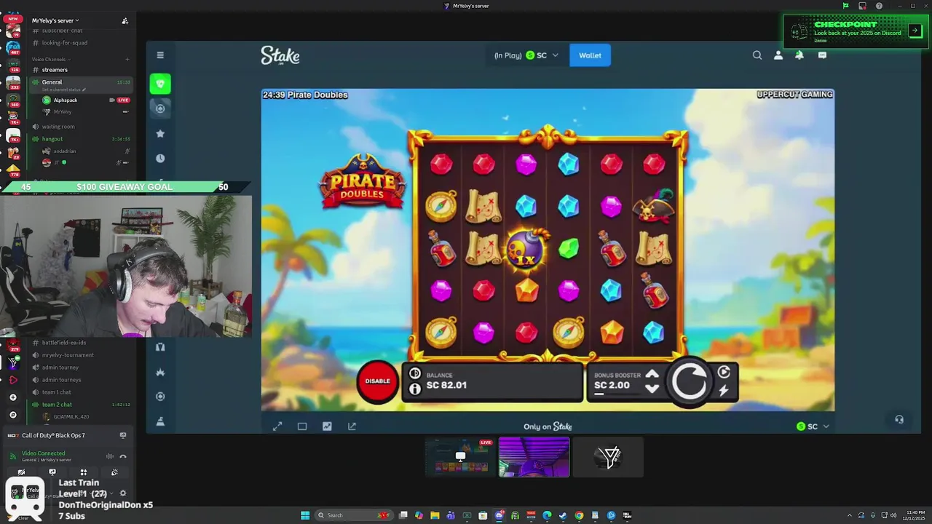
Task: Pop out the game window icon
Action: pos(352,426)
